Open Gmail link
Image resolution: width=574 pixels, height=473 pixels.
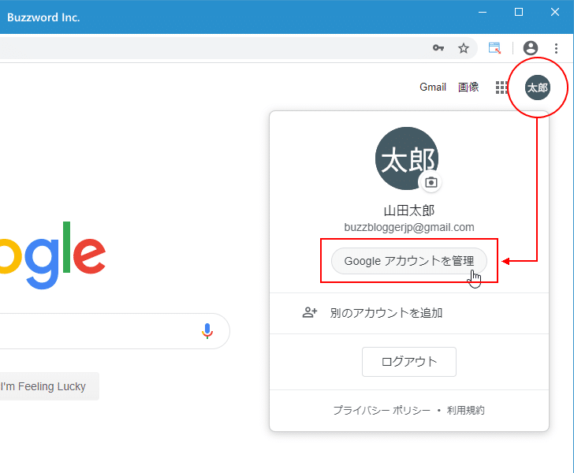pos(433,88)
